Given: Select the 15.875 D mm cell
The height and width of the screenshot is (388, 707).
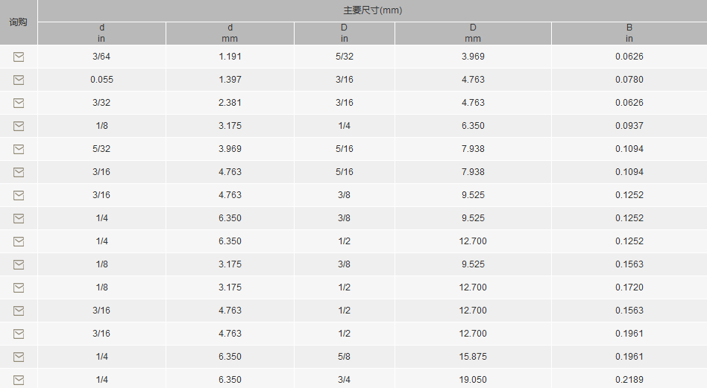Looking at the screenshot, I should pyautogui.click(x=473, y=357).
